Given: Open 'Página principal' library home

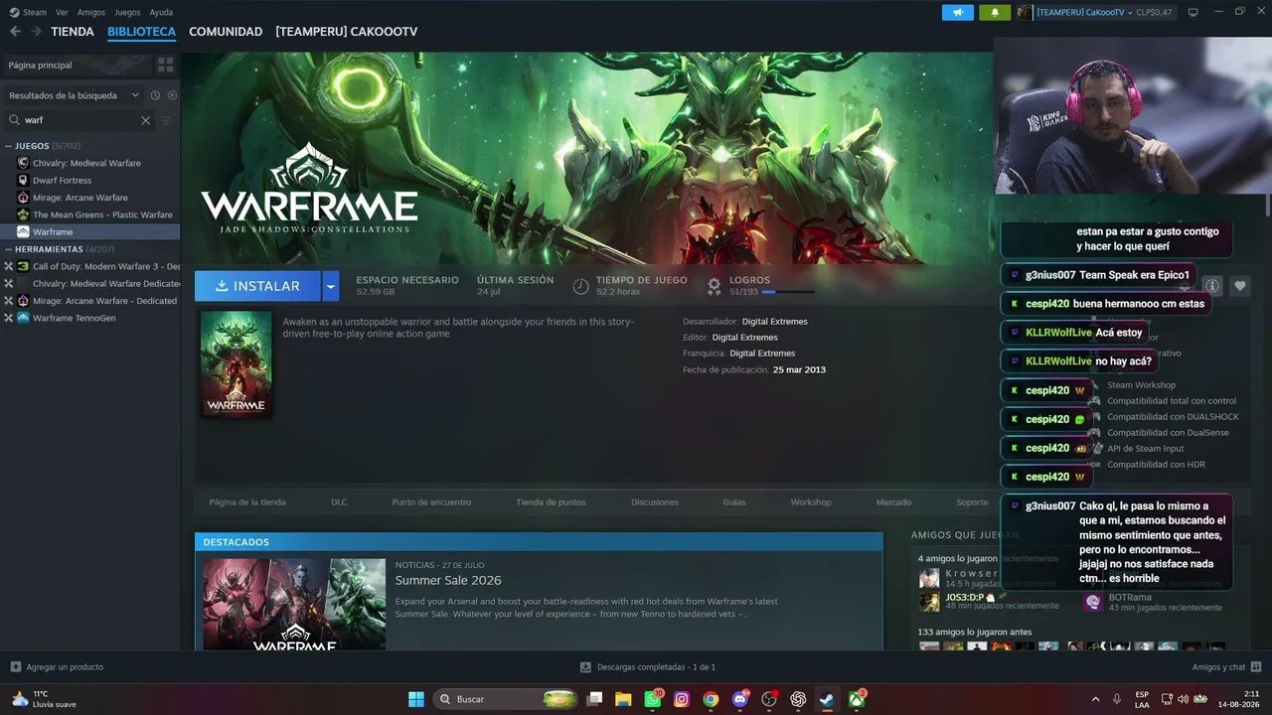Looking at the screenshot, I should (x=78, y=65).
